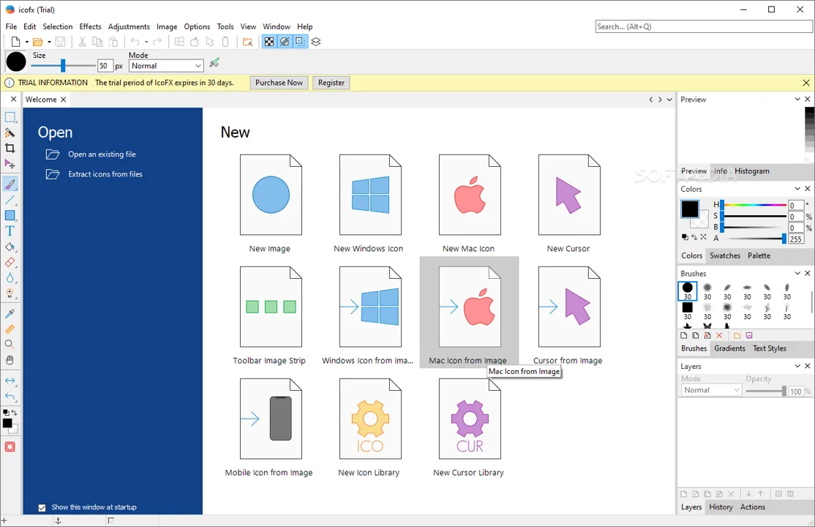
Task: Switch to the Swatches tab
Action: pos(725,255)
